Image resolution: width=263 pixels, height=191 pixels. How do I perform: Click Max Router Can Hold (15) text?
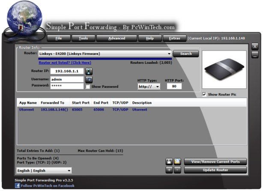tap(100, 151)
